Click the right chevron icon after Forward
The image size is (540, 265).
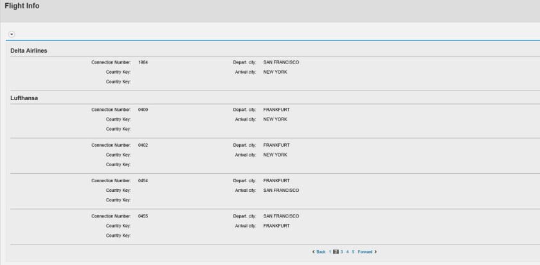pos(375,252)
